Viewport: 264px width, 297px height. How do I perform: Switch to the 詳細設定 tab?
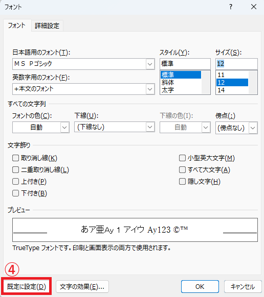(47, 26)
